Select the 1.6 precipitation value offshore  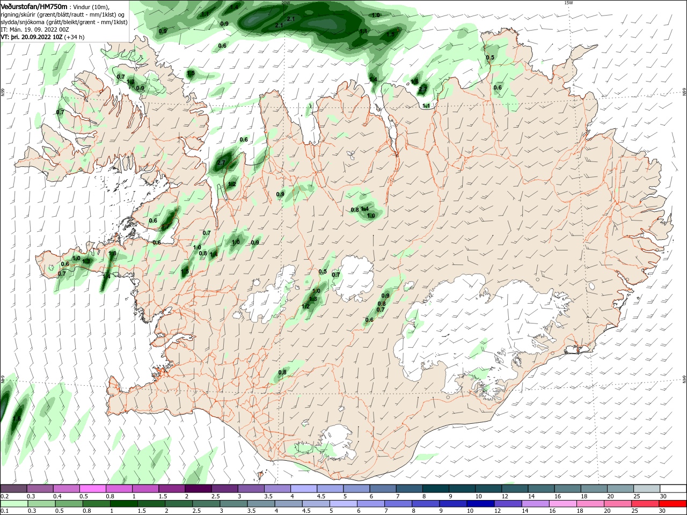17,418
